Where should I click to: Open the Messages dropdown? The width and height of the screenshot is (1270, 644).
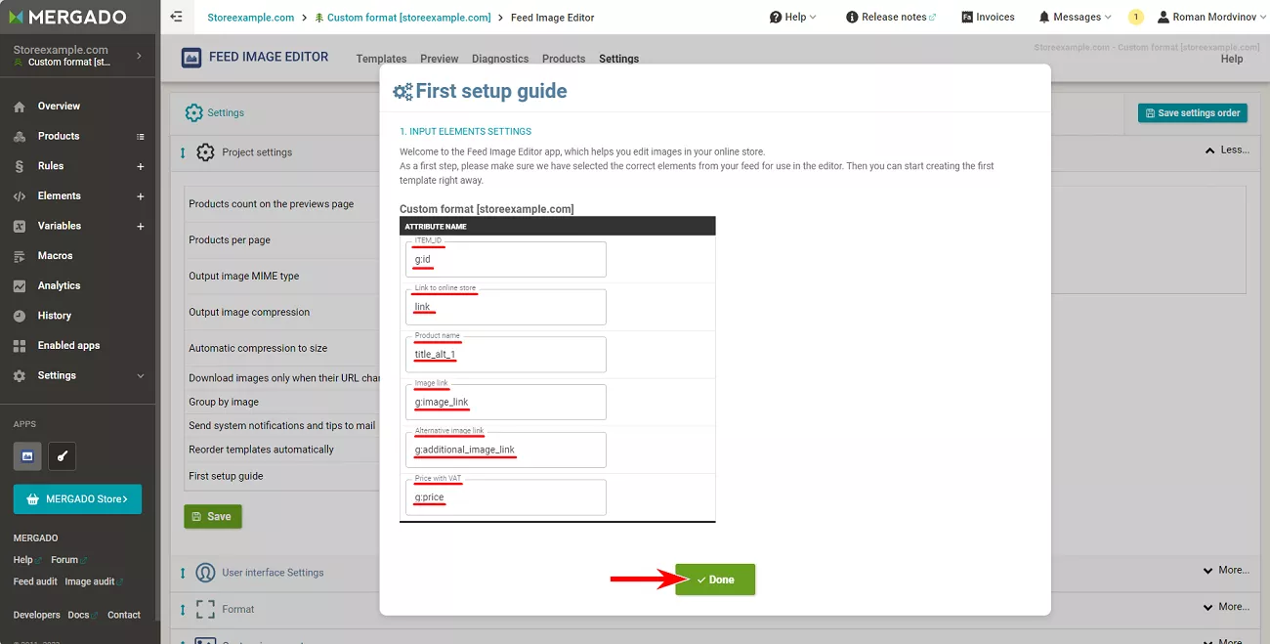click(1075, 17)
